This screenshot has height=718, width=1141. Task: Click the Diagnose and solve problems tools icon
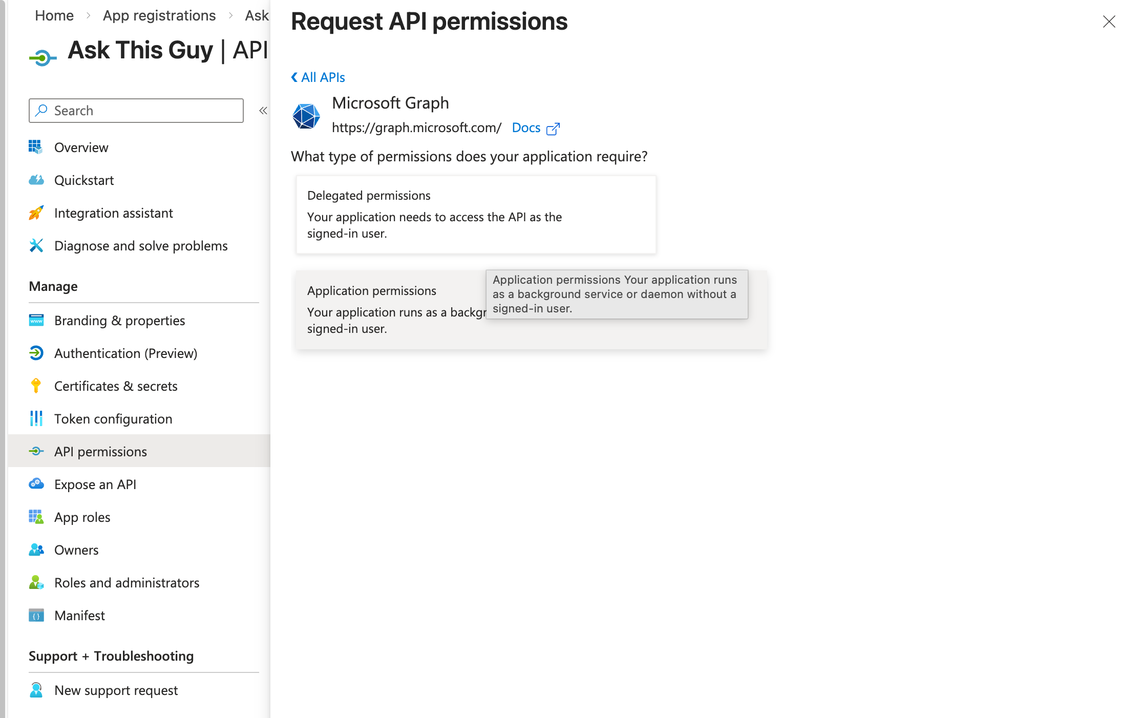[36, 245]
